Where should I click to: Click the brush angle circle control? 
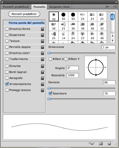click(x=96, y=67)
